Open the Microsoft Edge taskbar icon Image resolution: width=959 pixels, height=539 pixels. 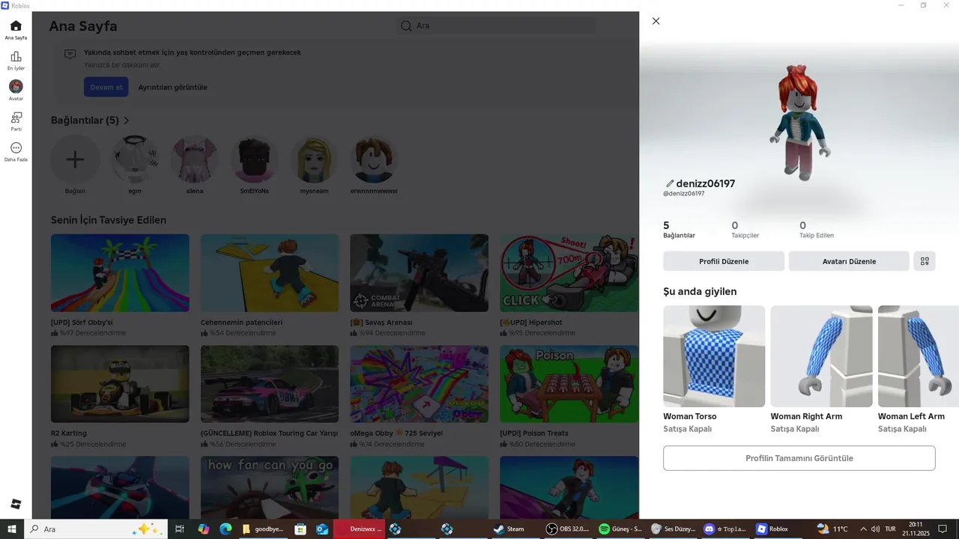coord(226,529)
